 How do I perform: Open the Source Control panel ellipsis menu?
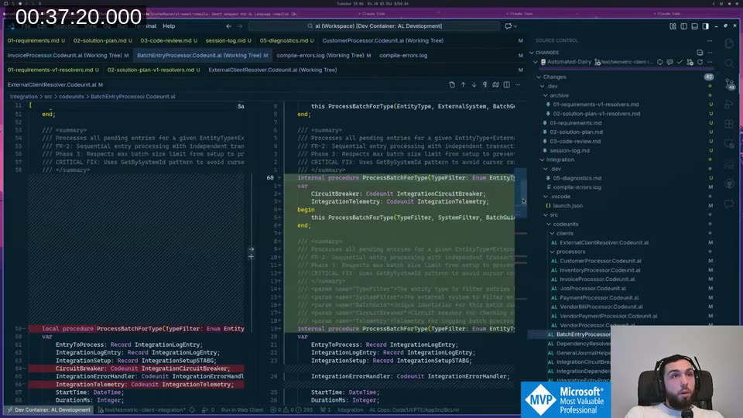[x=710, y=41]
